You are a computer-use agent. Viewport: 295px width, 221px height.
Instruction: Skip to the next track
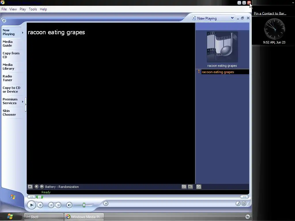(58, 205)
